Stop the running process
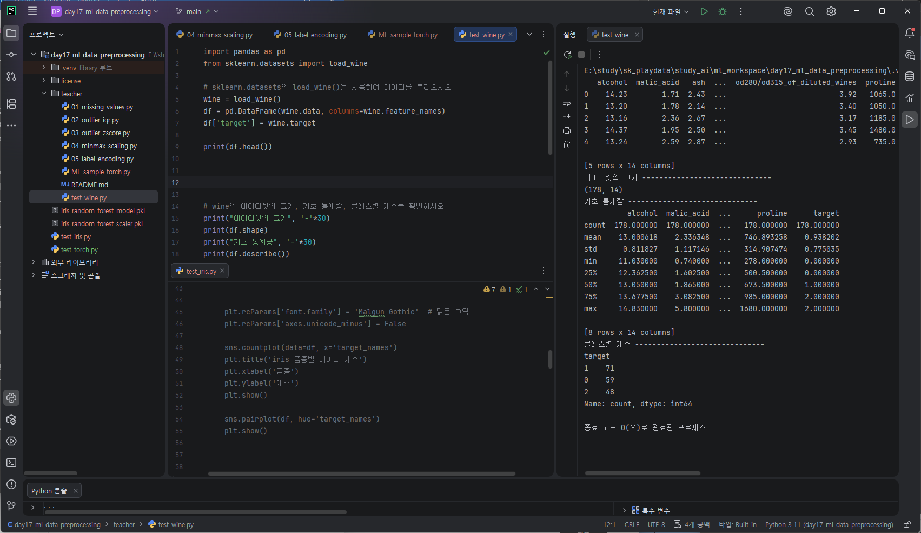 (x=581, y=55)
